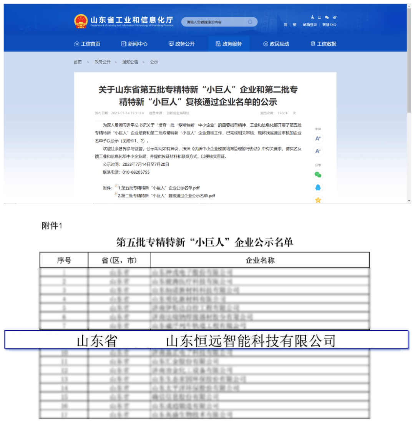Screen dimensions: 415x423
Task: Click the view count 17601
Action: [282, 113]
